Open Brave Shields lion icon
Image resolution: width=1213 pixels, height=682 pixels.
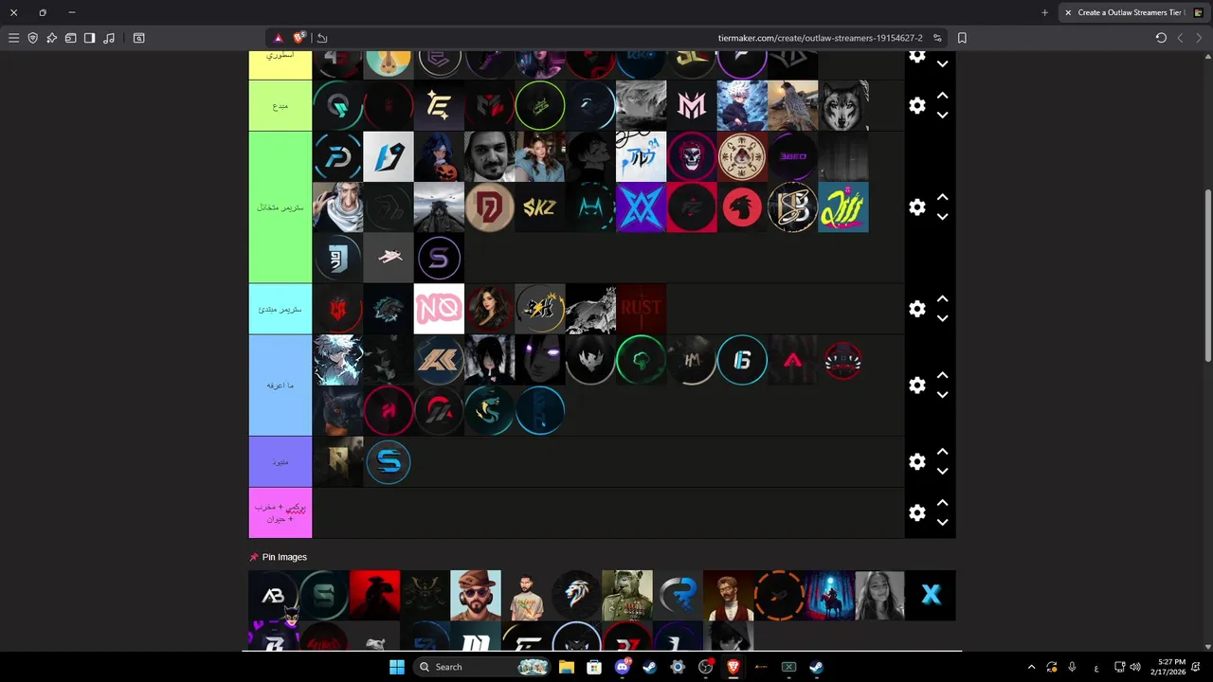click(x=299, y=38)
